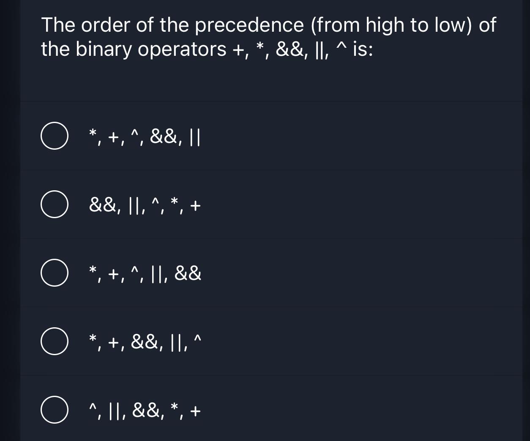Select the radio button for "^, ||, &&, *, +"
530x441 pixels.
tap(55, 410)
